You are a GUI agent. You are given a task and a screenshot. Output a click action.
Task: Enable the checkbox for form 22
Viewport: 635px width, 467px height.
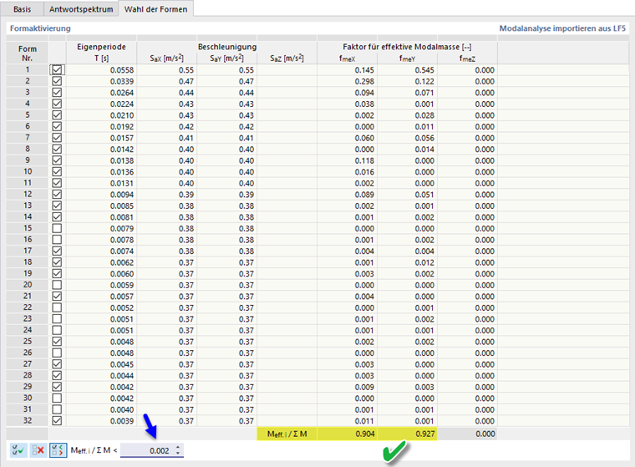(57, 307)
